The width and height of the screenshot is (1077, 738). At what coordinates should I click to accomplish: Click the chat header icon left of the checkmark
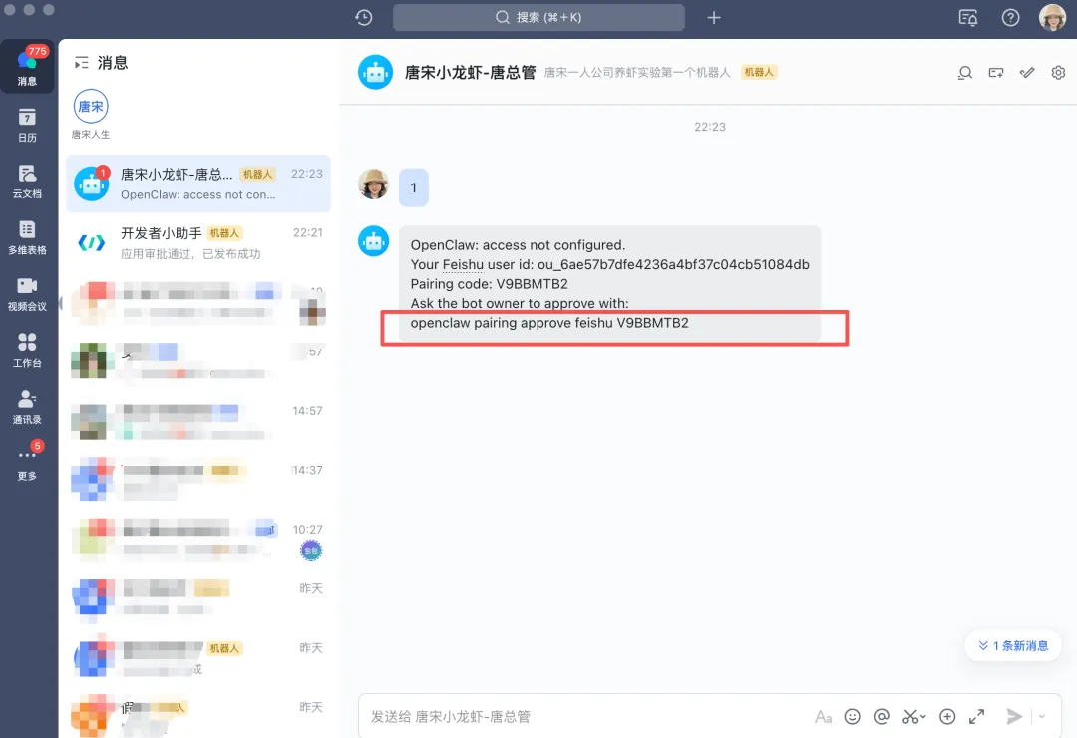tap(996, 72)
